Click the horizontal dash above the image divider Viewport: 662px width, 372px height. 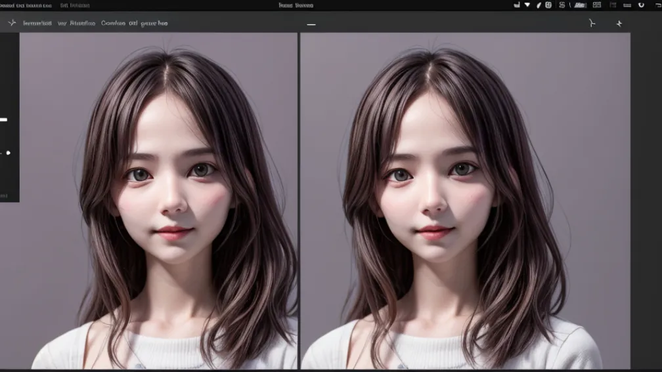311,24
